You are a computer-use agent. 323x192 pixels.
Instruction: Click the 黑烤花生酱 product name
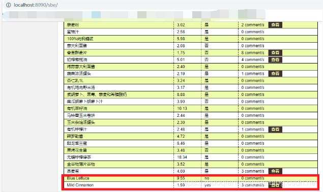pos(77,150)
